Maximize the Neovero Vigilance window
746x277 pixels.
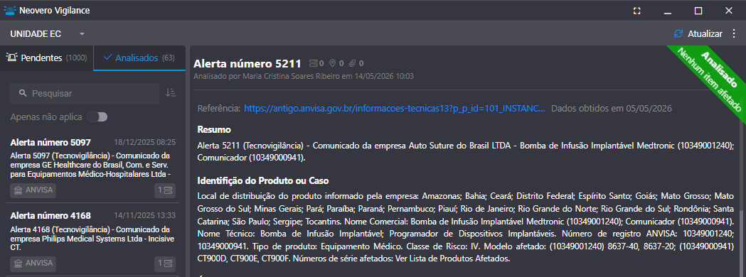pos(698,11)
